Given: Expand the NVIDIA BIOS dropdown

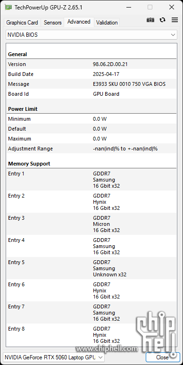Looking at the screenshot, I should pyautogui.click(x=91, y=35).
